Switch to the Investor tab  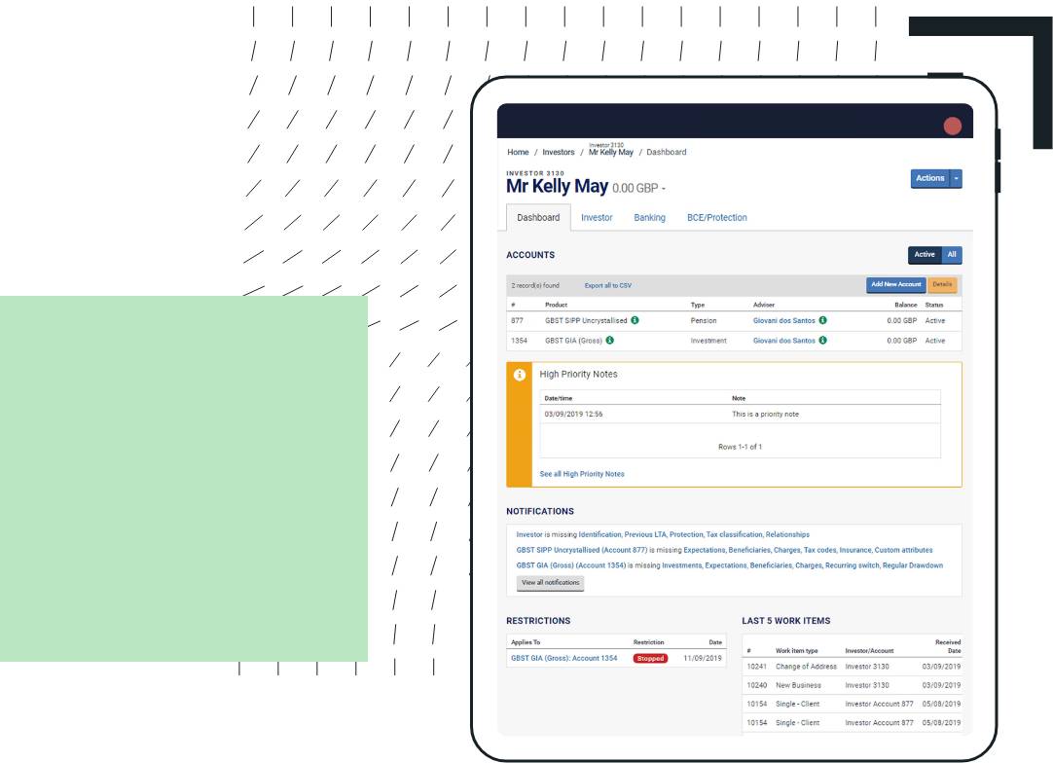tap(597, 217)
